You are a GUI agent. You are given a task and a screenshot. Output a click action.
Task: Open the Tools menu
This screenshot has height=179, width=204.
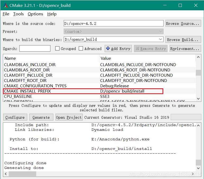18,14
